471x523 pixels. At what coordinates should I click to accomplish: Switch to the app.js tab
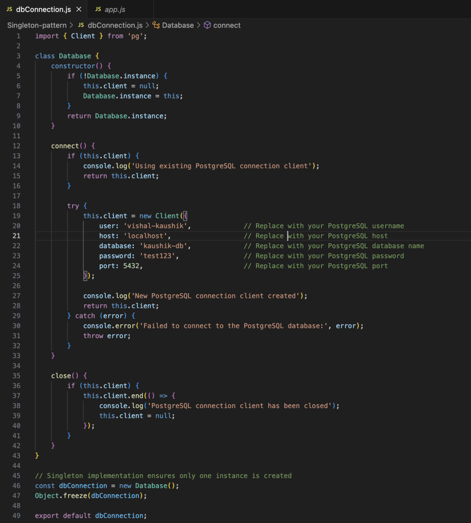click(x=115, y=9)
